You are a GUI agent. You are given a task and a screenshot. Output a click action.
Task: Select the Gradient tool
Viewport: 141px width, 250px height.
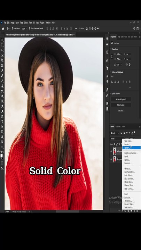coord(2,101)
